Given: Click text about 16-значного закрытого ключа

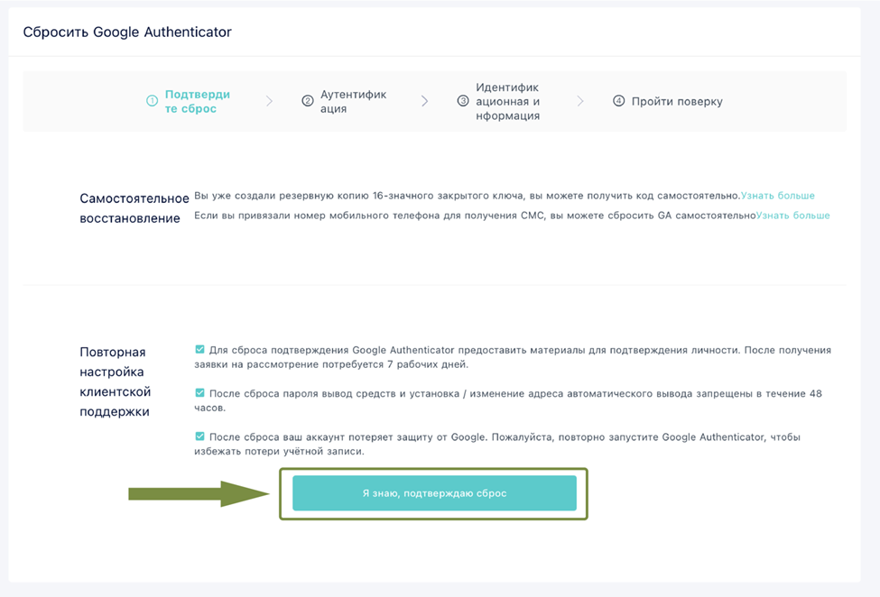Looking at the screenshot, I should (x=468, y=196).
